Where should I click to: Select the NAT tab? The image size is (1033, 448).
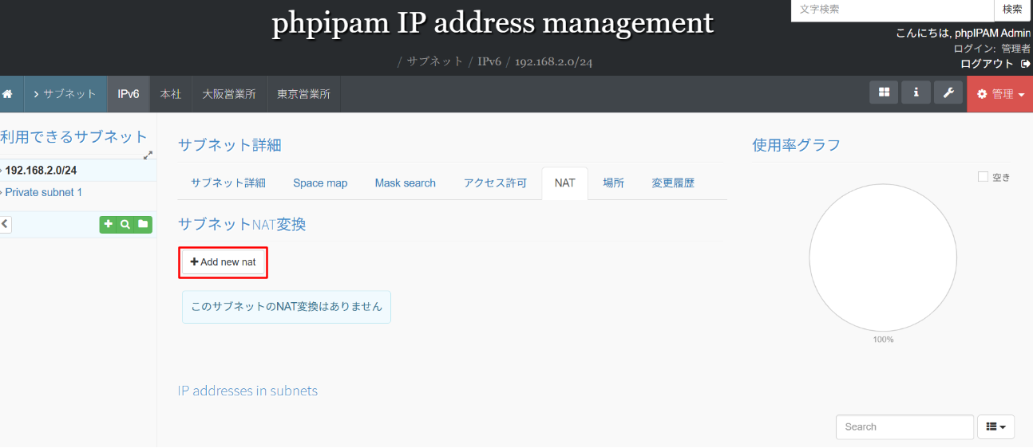564,183
